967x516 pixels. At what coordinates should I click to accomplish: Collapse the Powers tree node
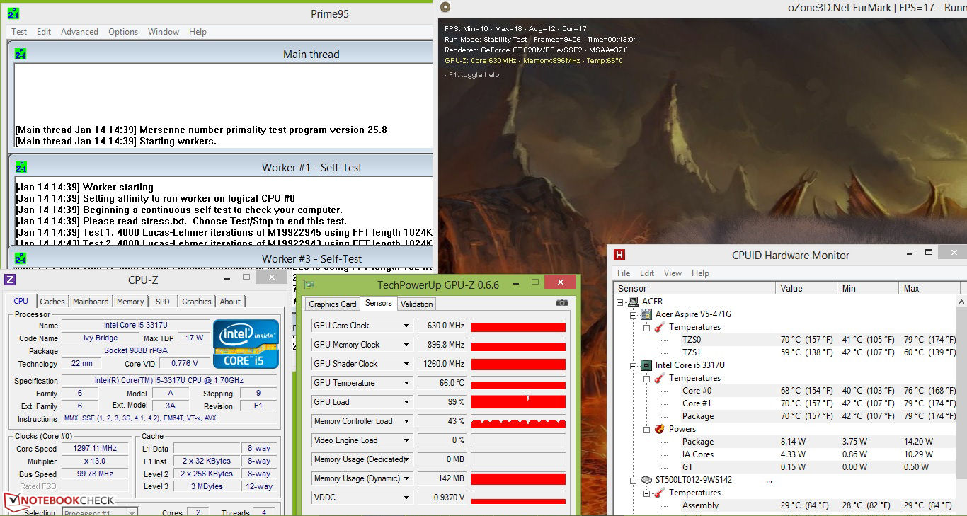click(647, 429)
